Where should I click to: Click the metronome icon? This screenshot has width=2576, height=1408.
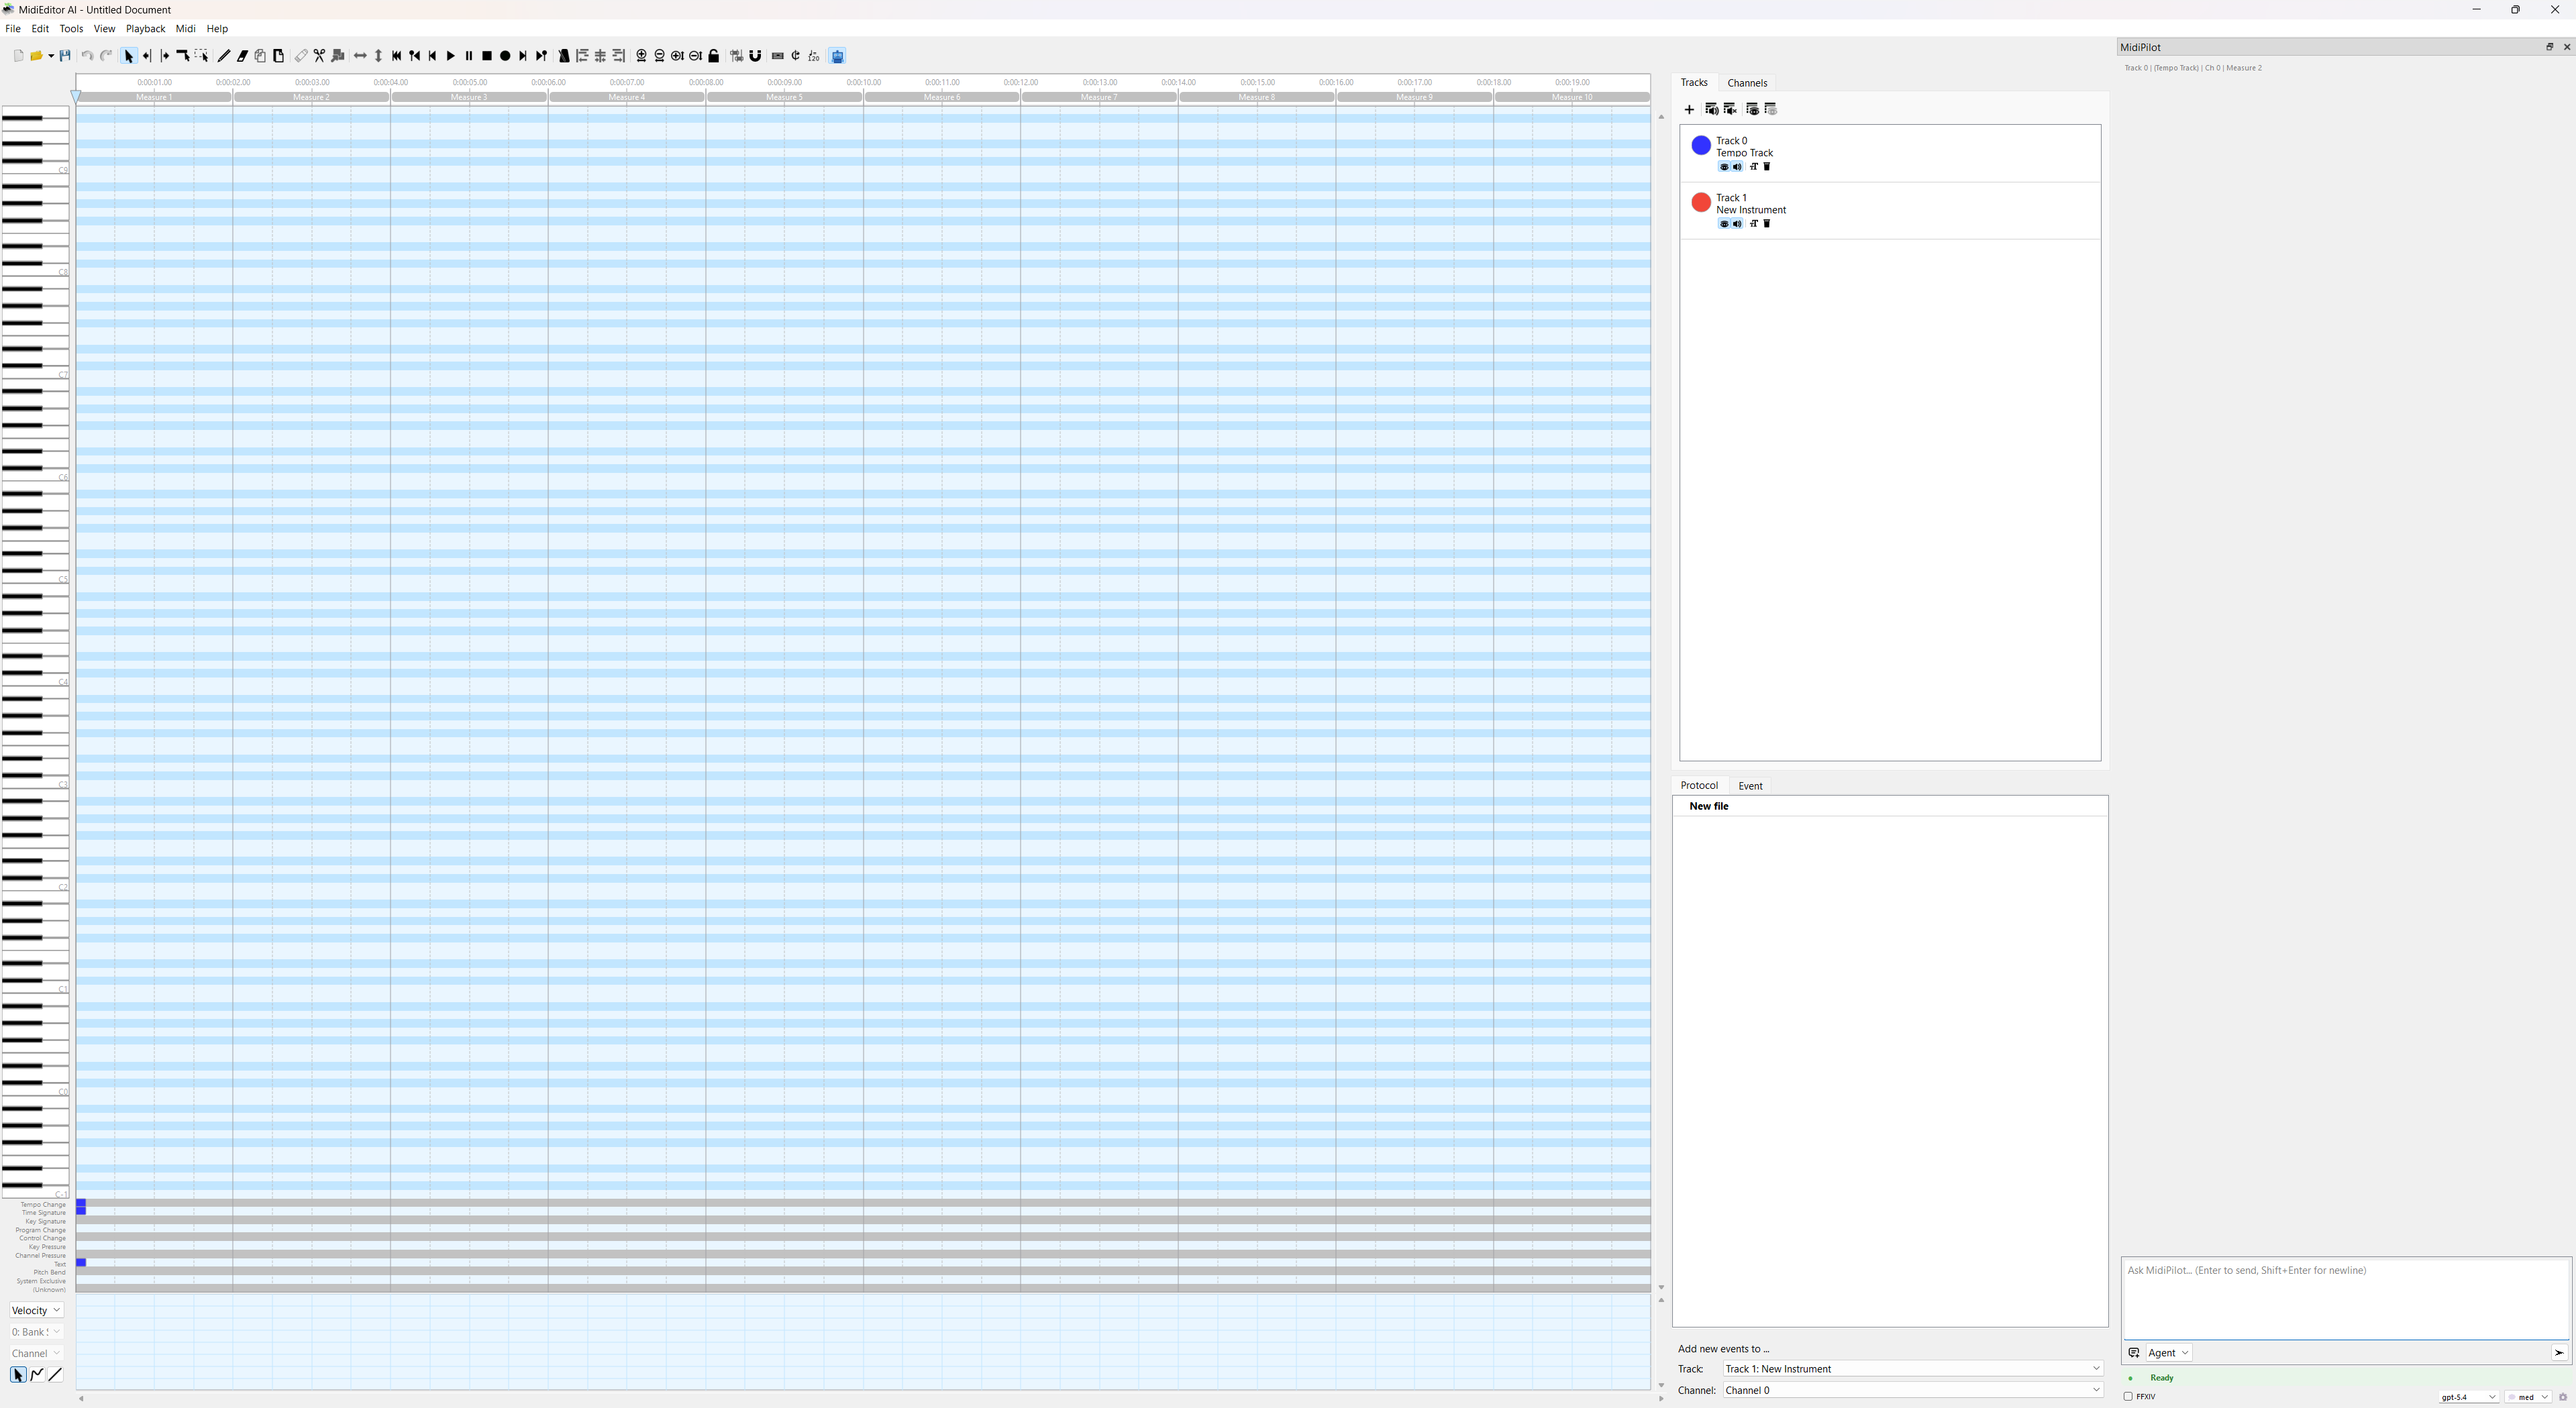(x=564, y=56)
